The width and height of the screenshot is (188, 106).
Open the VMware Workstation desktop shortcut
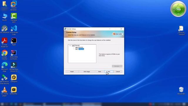pyautogui.click(x=14, y=5)
